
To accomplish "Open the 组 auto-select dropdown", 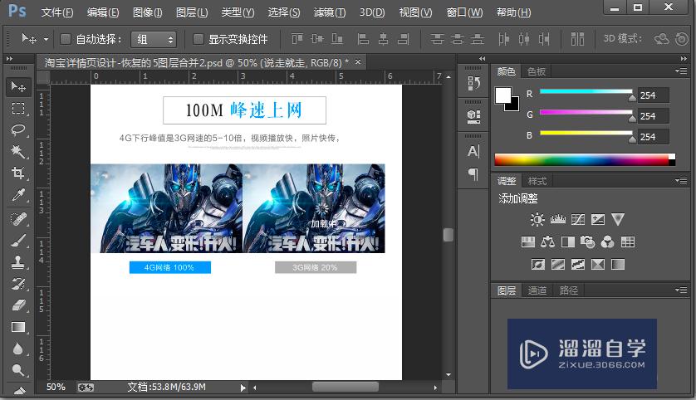I will [x=154, y=39].
